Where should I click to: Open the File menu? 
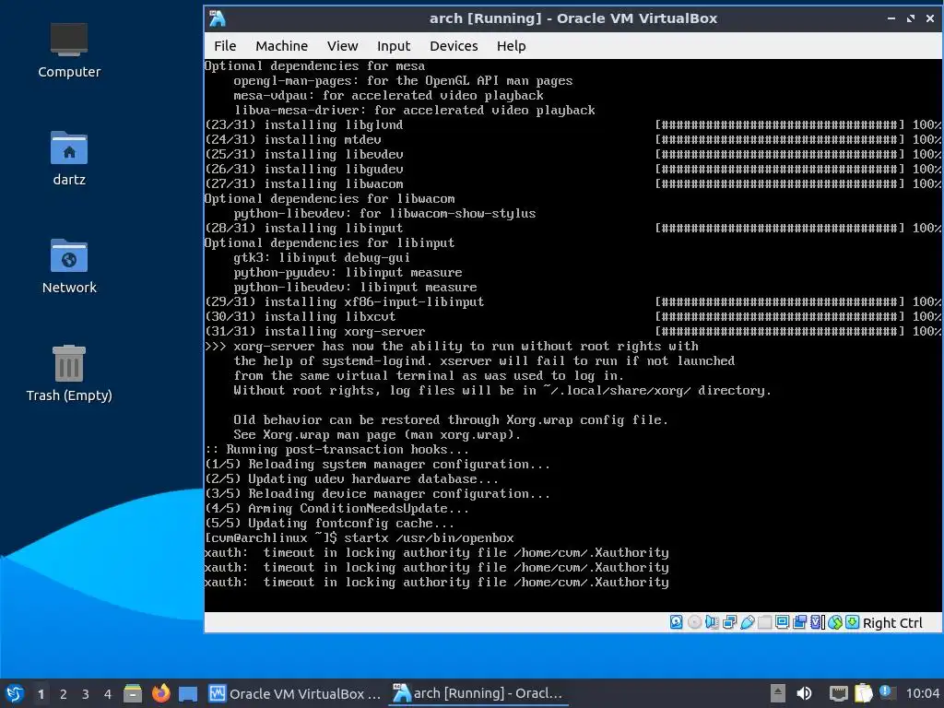(225, 46)
